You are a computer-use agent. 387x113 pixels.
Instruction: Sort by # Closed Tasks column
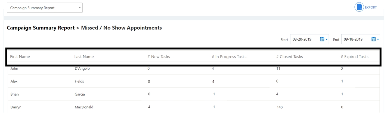click(289, 57)
